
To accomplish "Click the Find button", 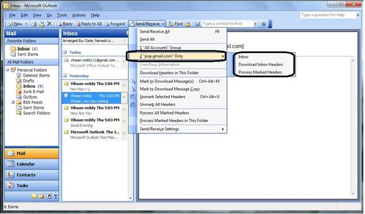I will (x=175, y=24).
